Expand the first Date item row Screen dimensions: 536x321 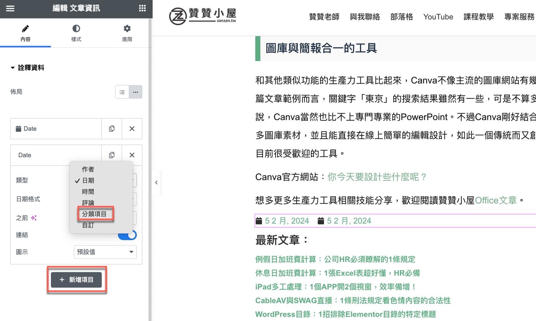click(x=56, y=129)
